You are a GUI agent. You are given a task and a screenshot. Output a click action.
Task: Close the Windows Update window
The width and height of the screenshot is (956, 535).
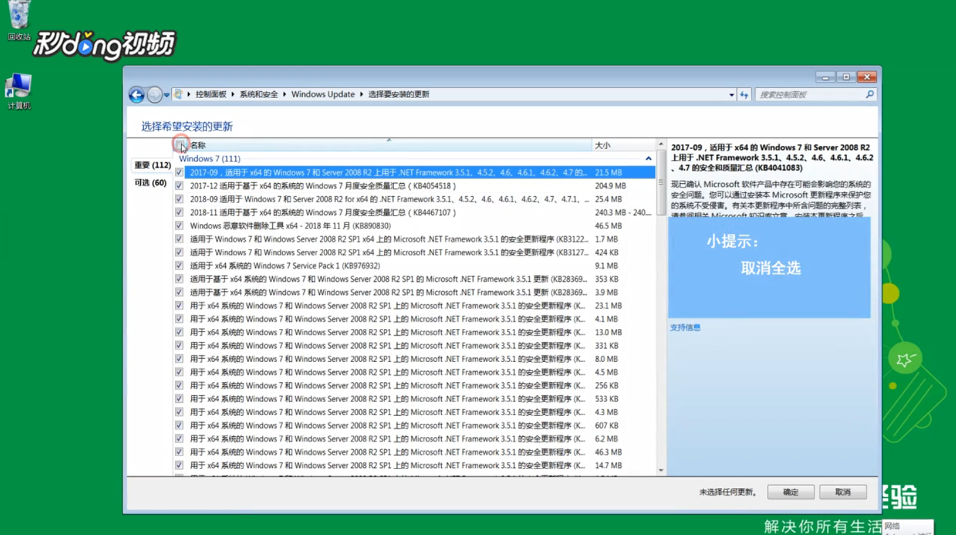(x=867, y=77)
